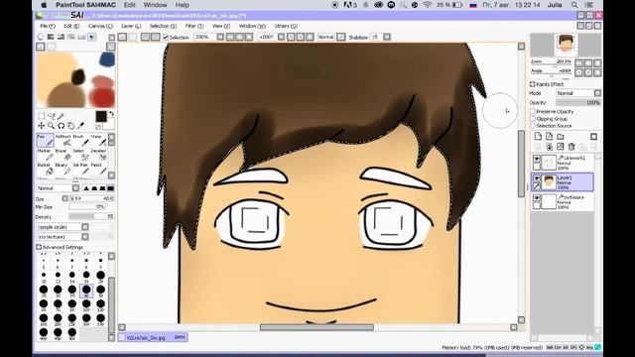
Task: Activate the hand pan tool
Action: (x=70, y=126)
